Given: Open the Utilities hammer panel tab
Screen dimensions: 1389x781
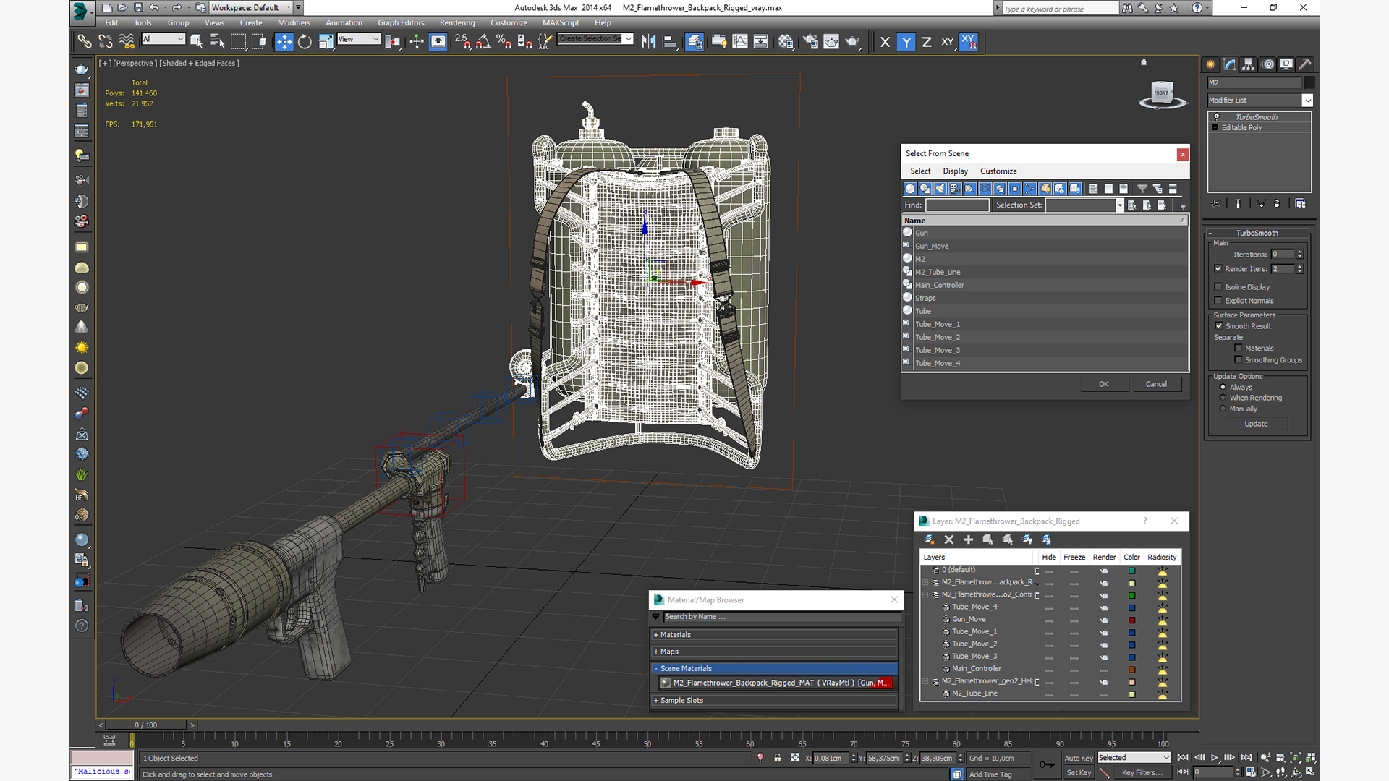Looking at the screenshot, I should click(1304, 64).
